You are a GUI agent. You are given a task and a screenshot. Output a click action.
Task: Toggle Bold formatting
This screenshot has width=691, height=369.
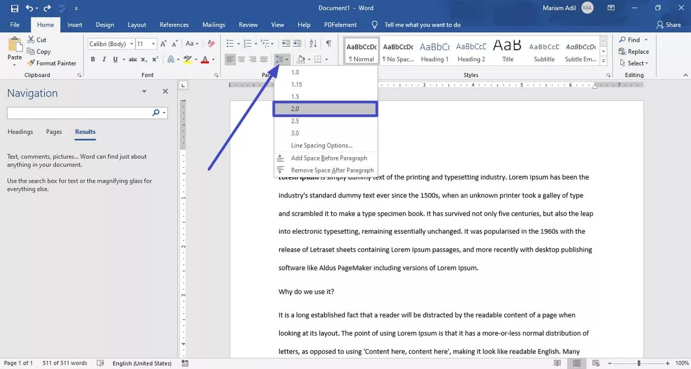tap(93, 59)
